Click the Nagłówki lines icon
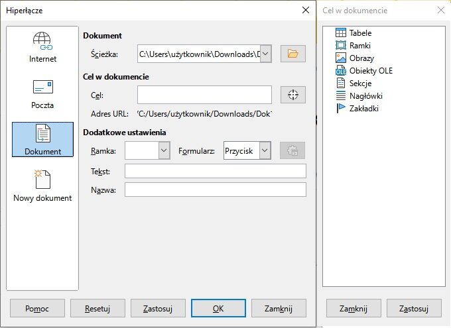Screen dimensions: 451x328 pos(340,95)
